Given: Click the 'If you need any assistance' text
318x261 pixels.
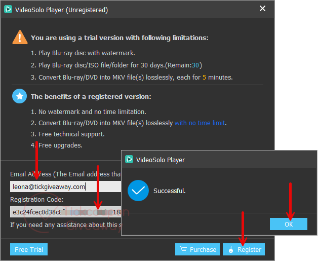Looking at the screenshot, I should (x=66, y=225).
